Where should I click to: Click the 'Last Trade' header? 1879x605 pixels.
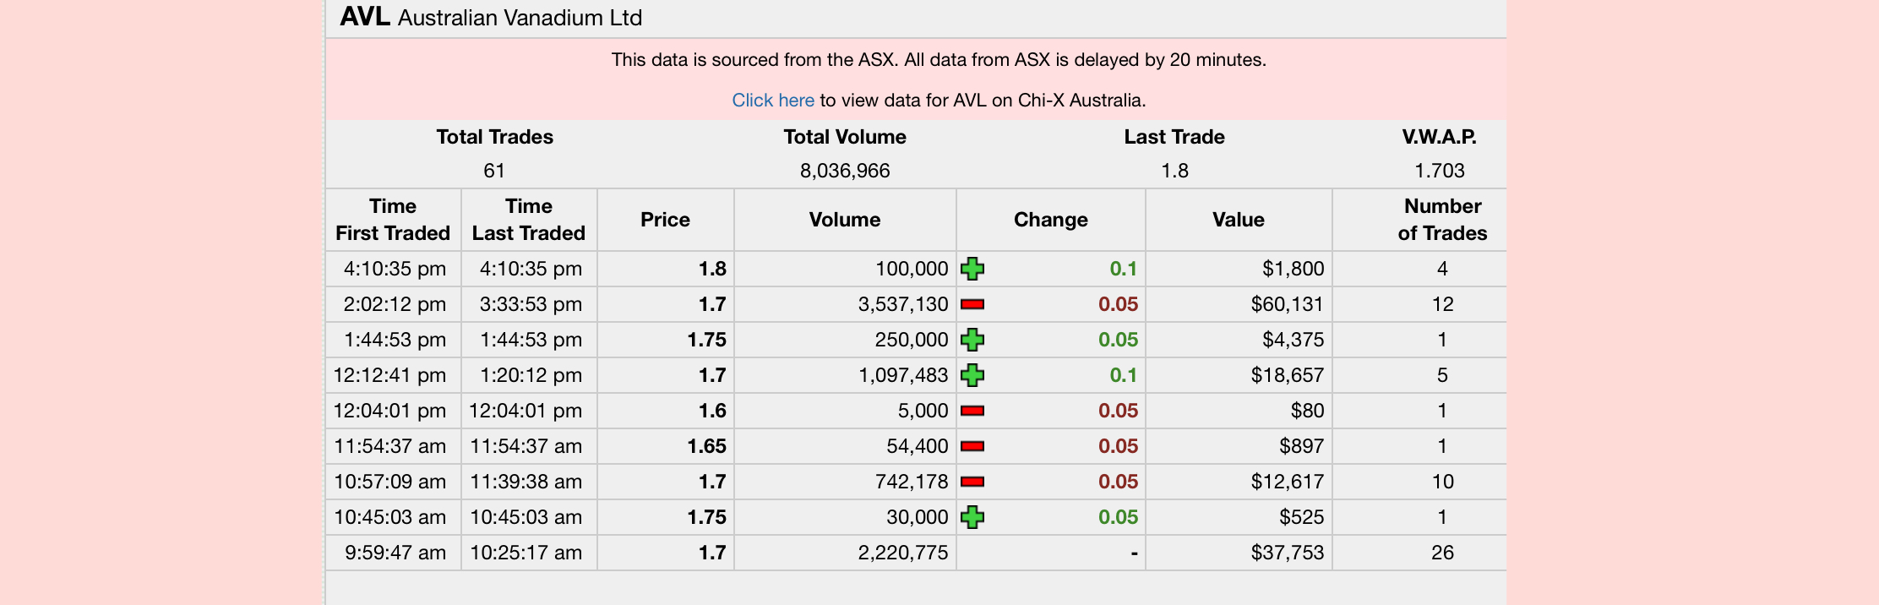click(x=1174, y=137)
